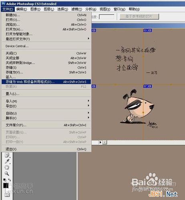Open the 编辑(E) menu
The image size is (185, 200).
coord(22,9)
